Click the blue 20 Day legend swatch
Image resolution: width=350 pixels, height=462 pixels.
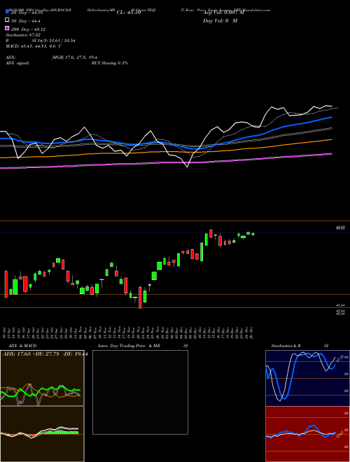pyautogui.click(x=7, y=12)
